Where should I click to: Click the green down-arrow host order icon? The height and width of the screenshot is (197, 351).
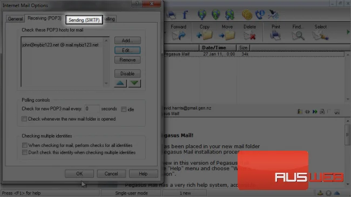pos(134,83)
